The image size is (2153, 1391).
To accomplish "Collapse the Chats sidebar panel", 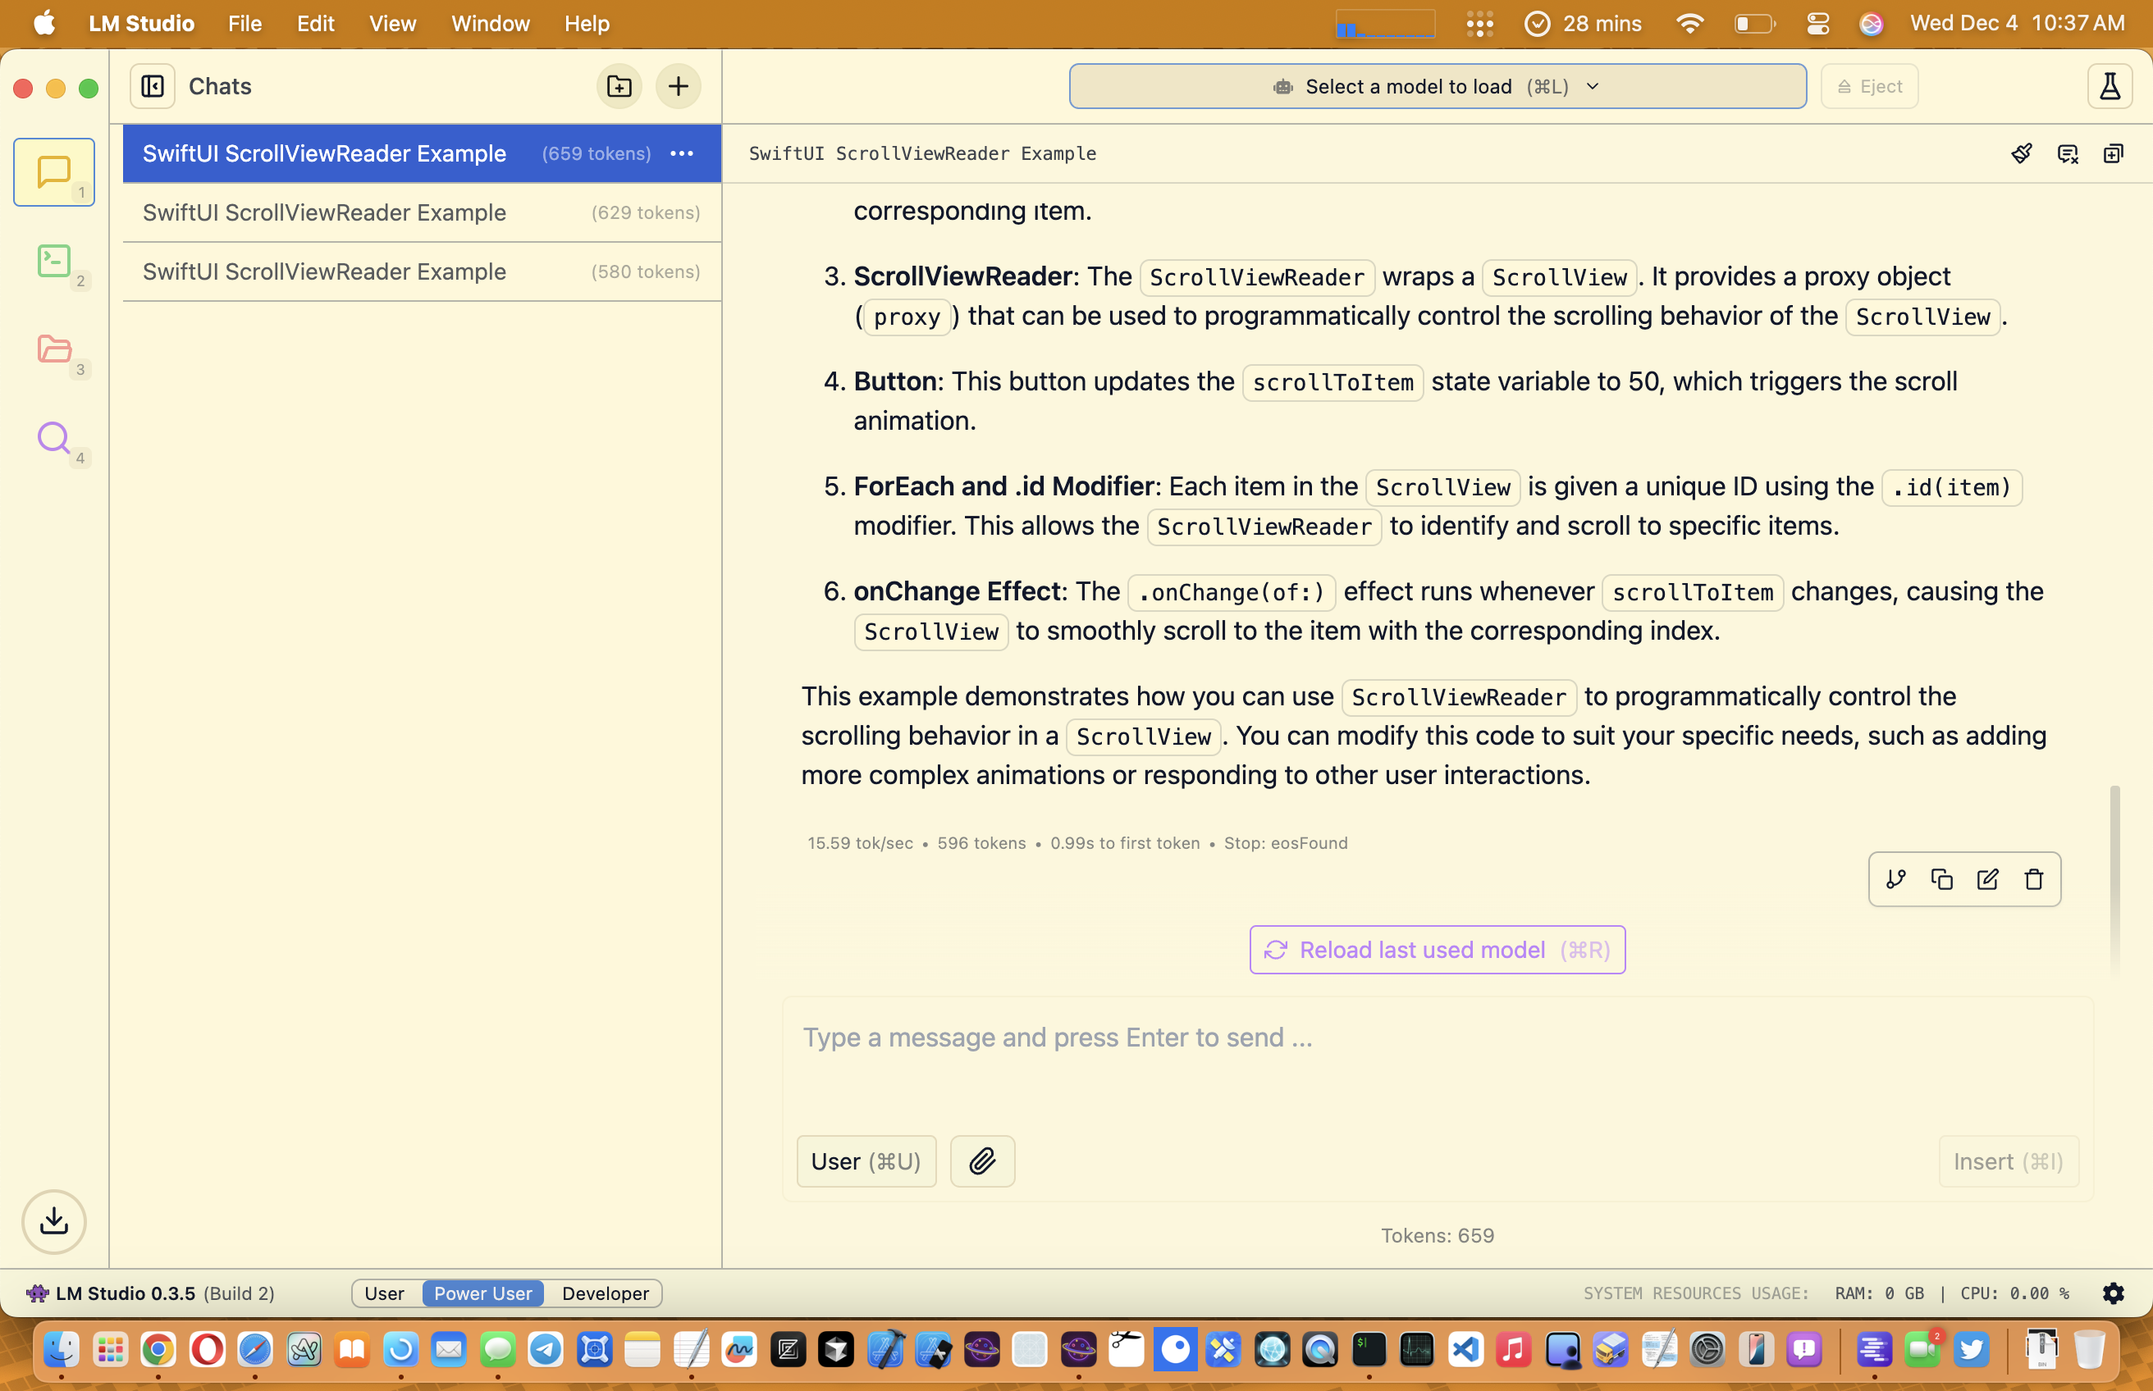I will [153, 87].
